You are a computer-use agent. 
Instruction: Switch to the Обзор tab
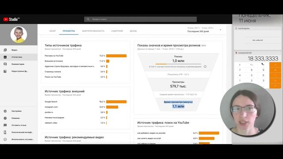point(53,31)
